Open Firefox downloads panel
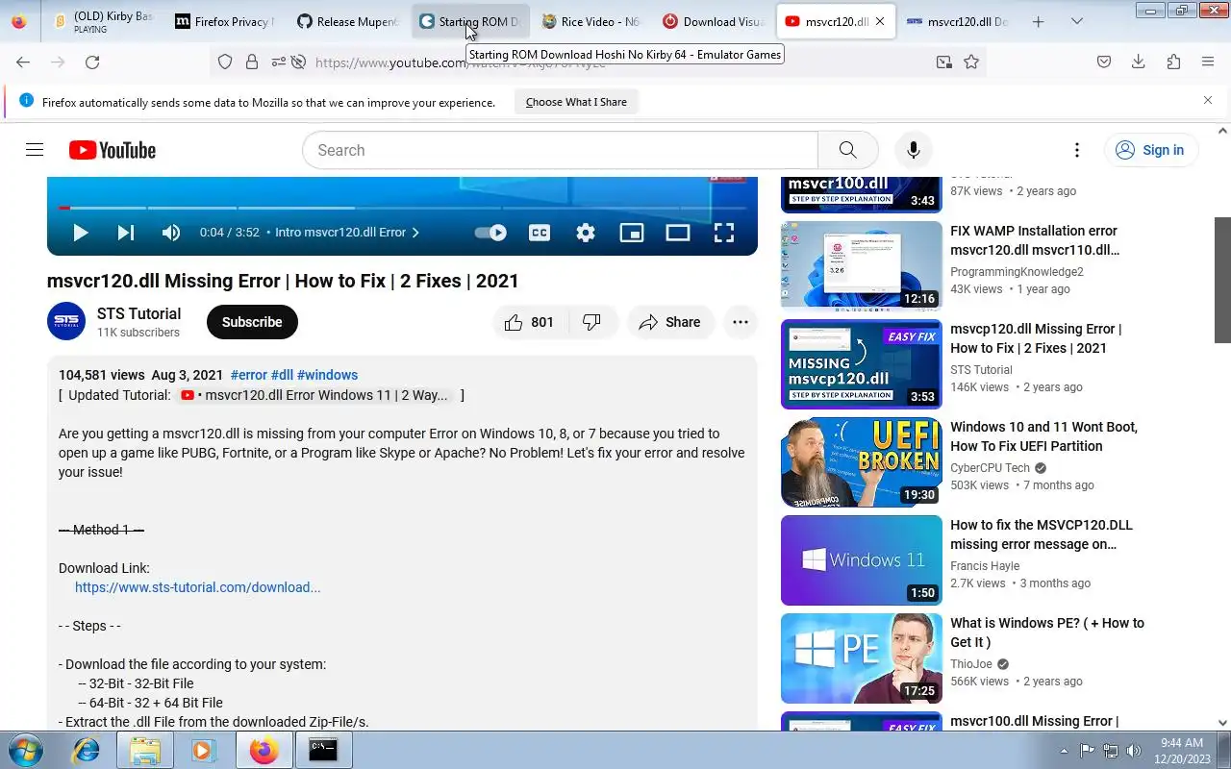The width and height of the screenshot is (1231, 769). (x=1139, y=62)
